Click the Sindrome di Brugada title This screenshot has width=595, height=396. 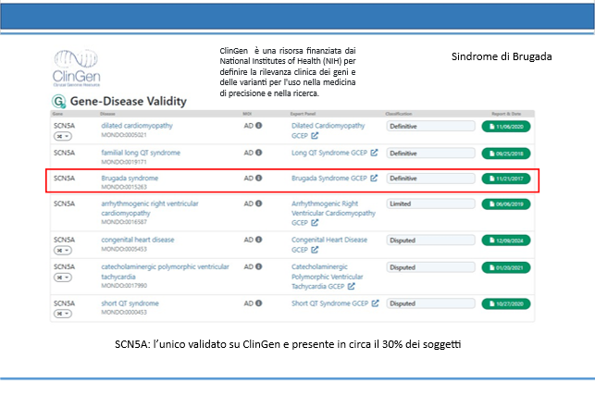(502, 56)
